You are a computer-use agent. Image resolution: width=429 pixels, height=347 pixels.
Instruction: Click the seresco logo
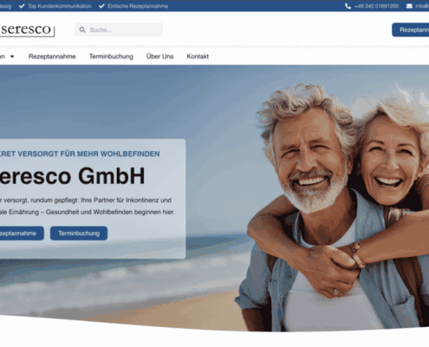coord(27,29)
